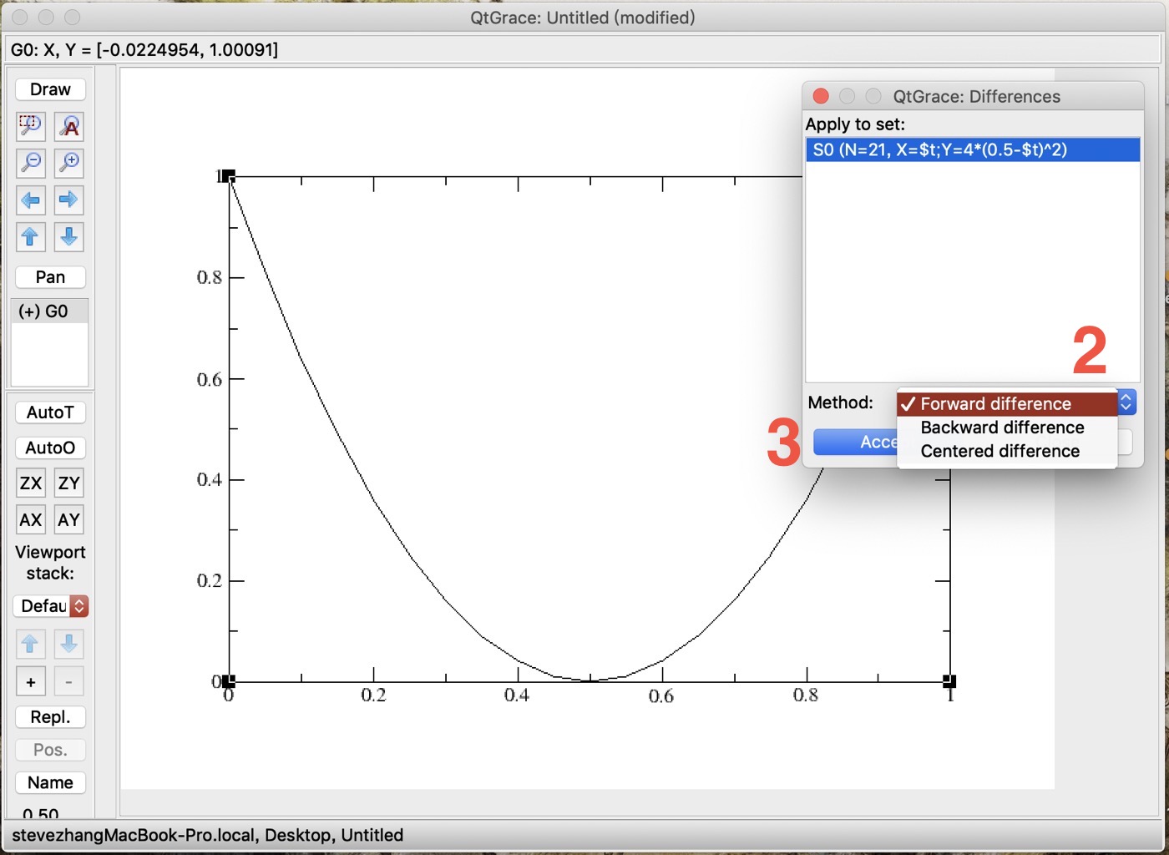Click the zoom in magnifier icon
Viewport: 1169px width, 855px height.
(69, 162)
